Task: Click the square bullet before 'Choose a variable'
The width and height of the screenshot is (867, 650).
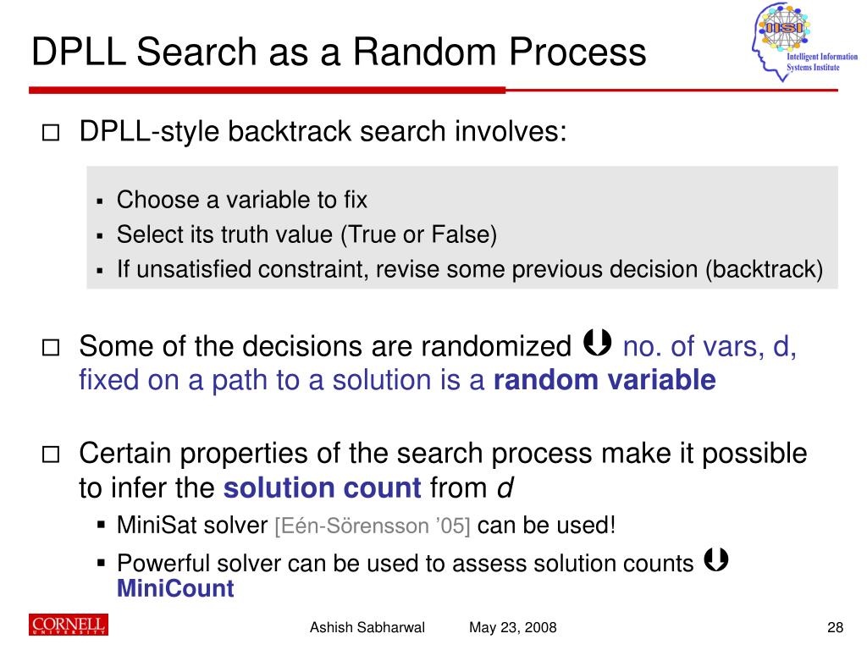Action: [x=100, y=201]
